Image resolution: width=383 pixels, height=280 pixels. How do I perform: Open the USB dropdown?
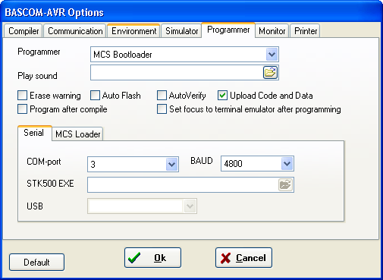click(190, 206)
